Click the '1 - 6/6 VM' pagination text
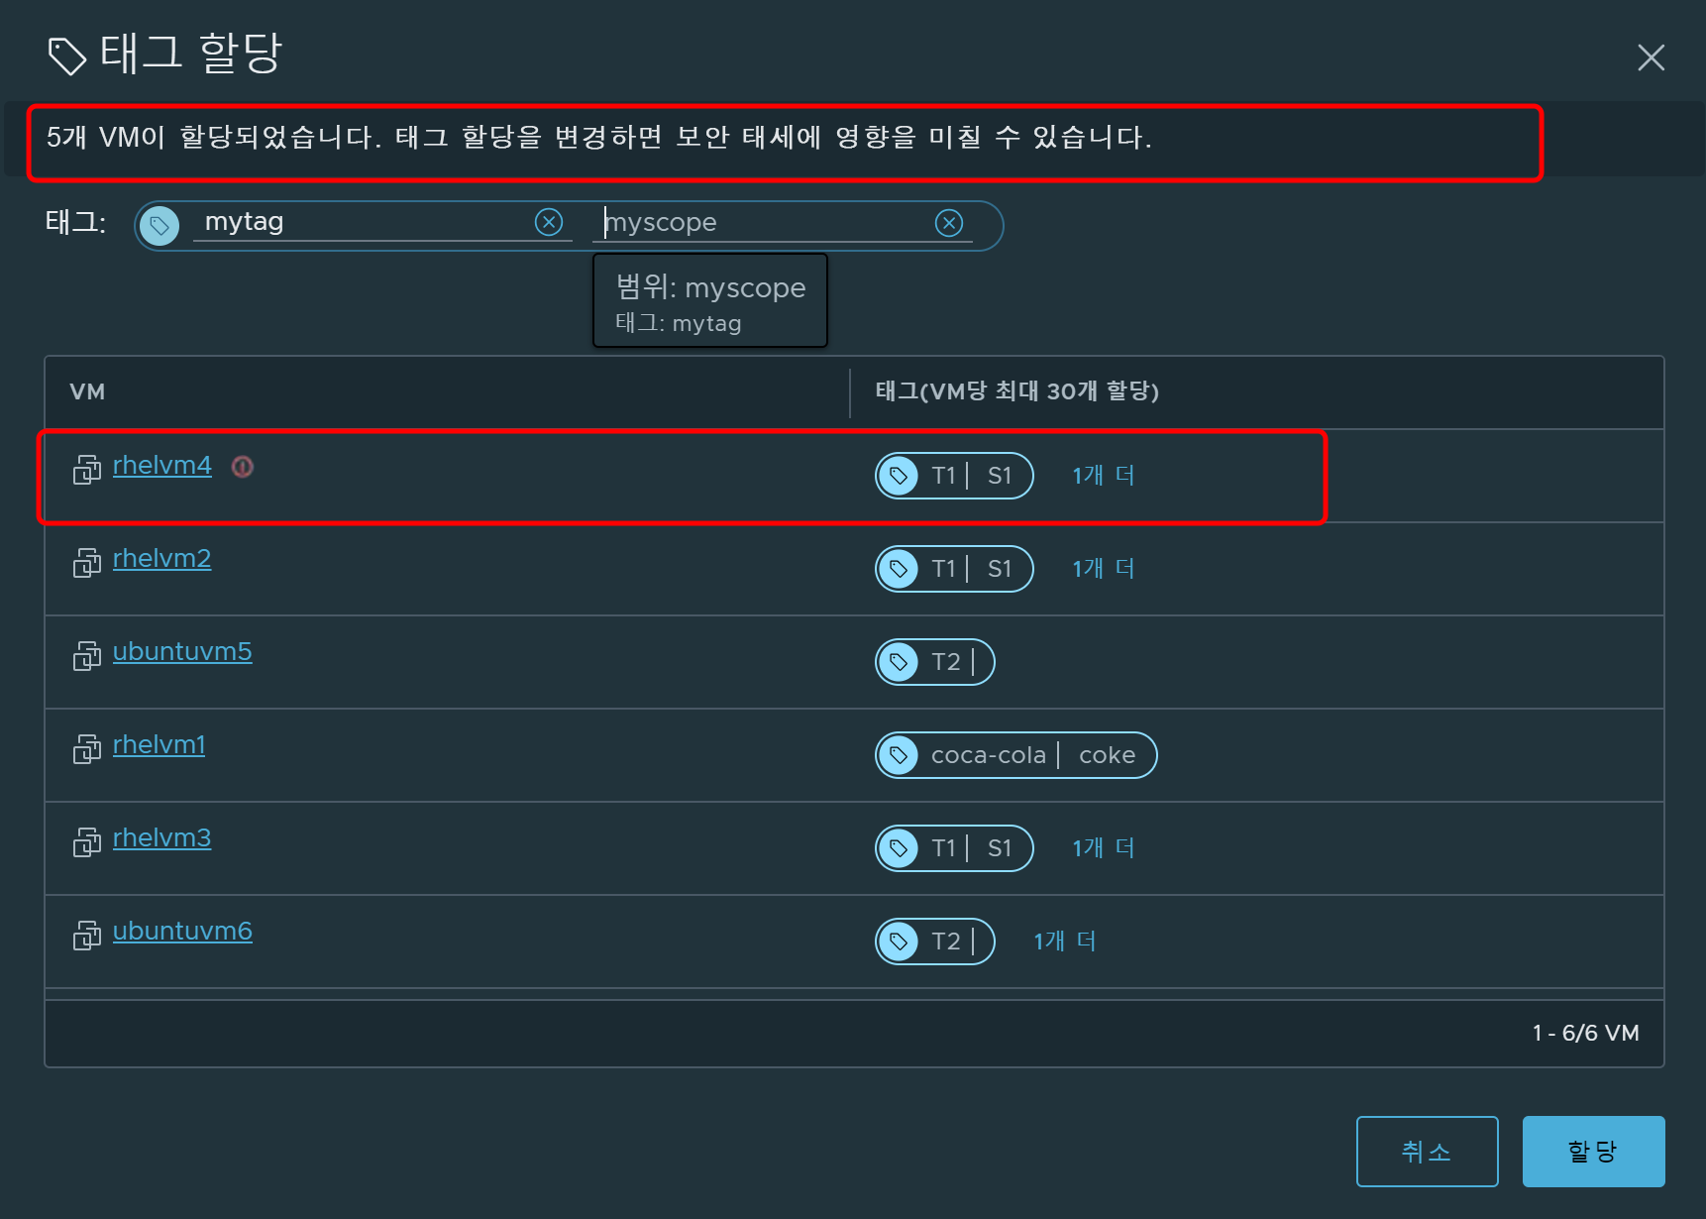 tap(1585, 1033)
